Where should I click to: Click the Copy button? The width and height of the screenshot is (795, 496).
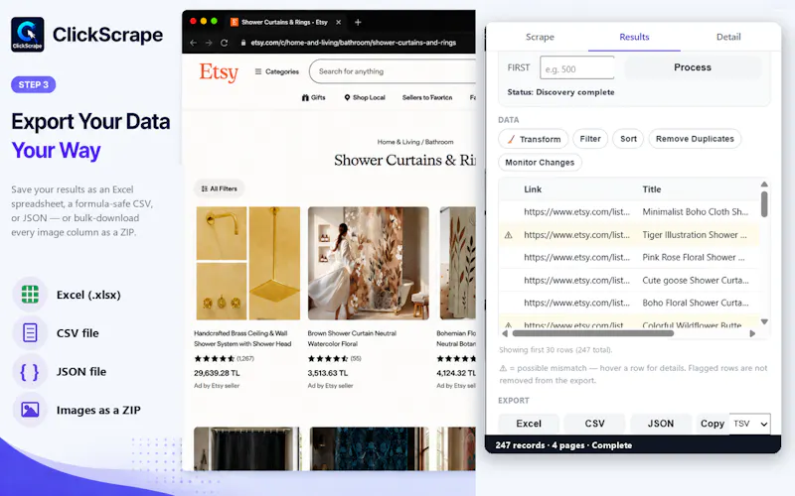tap(712, 424)
